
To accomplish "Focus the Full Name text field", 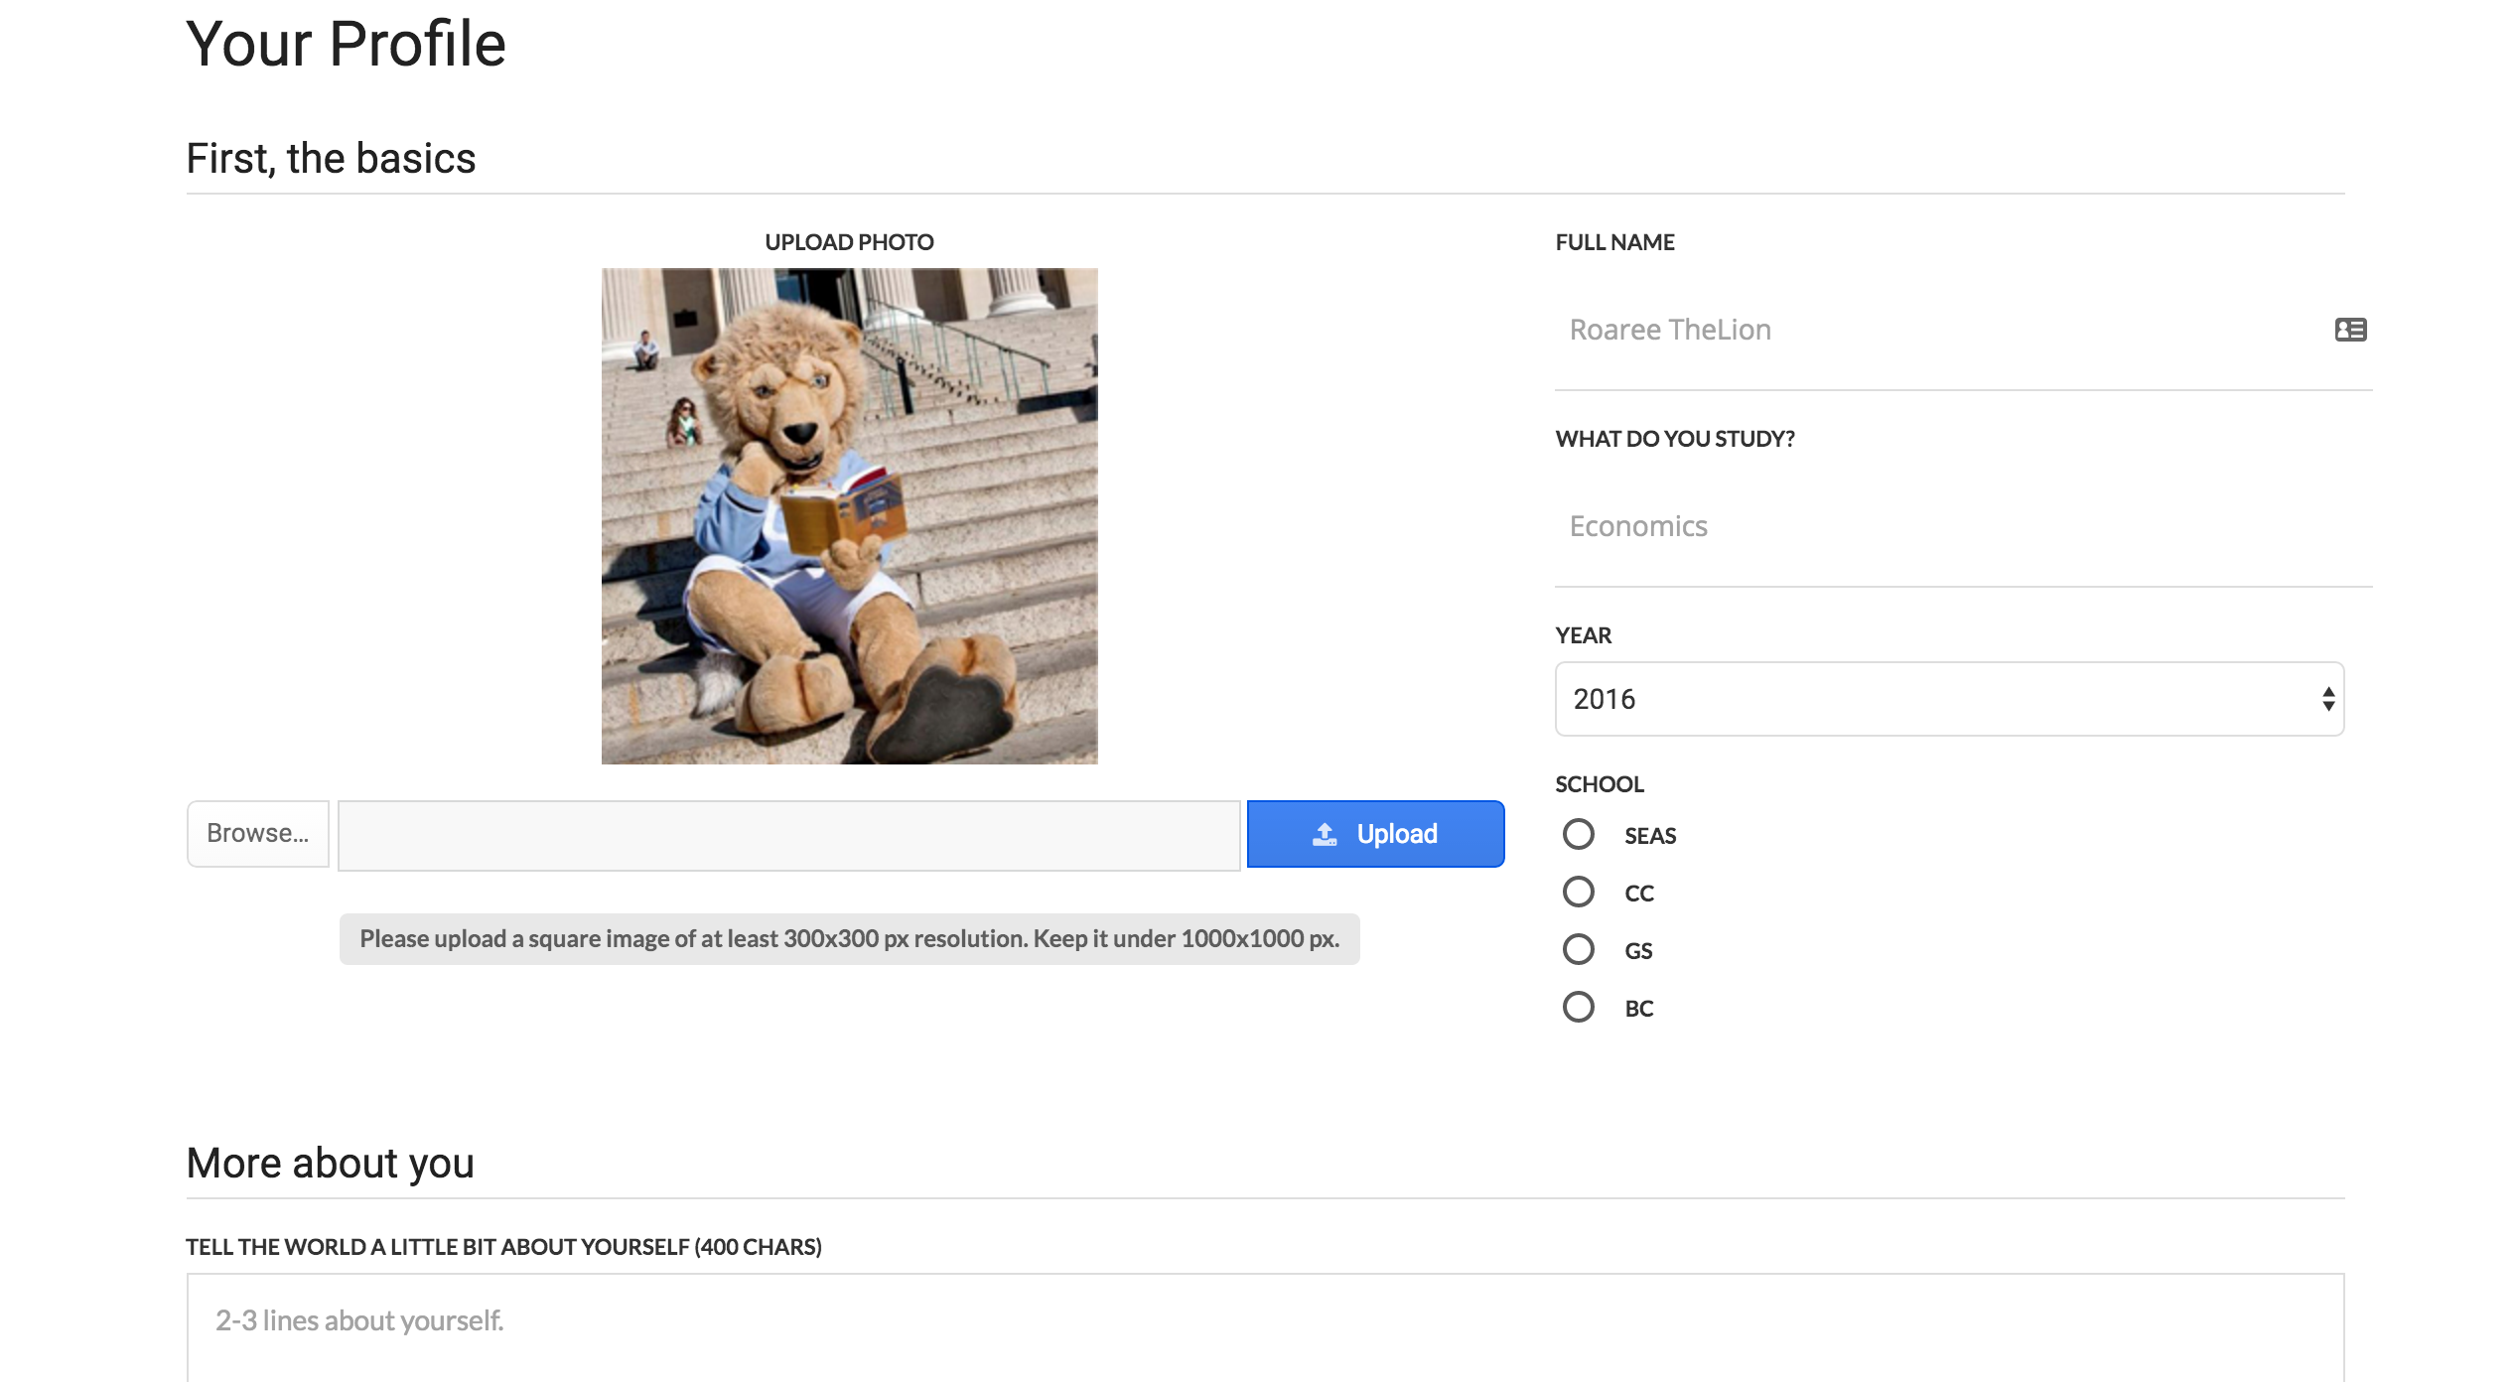I will 1936,330.
